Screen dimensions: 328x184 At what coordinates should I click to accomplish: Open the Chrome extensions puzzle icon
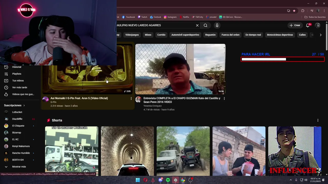pyautogui.click(x=303, y=11)
